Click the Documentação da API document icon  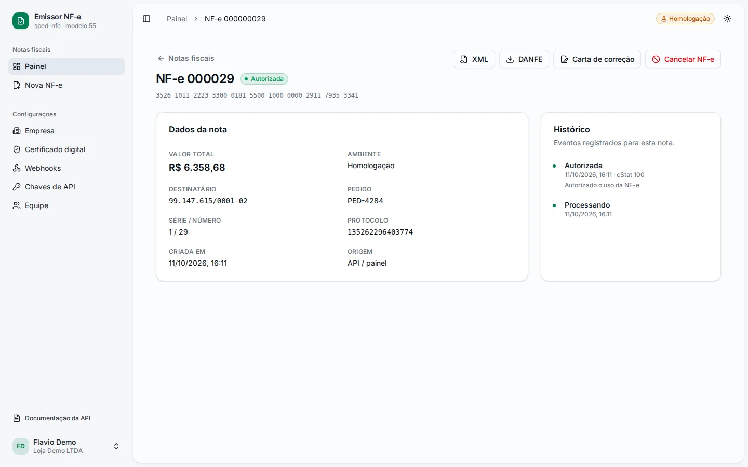click(x=17, y=418)
